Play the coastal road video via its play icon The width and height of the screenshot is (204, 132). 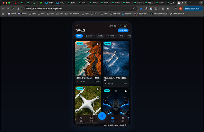(x=98, y=44)
